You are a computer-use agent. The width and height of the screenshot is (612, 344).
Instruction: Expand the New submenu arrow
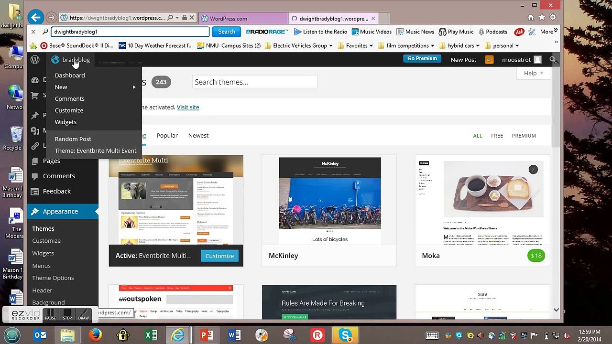click(x=134, y=87)
